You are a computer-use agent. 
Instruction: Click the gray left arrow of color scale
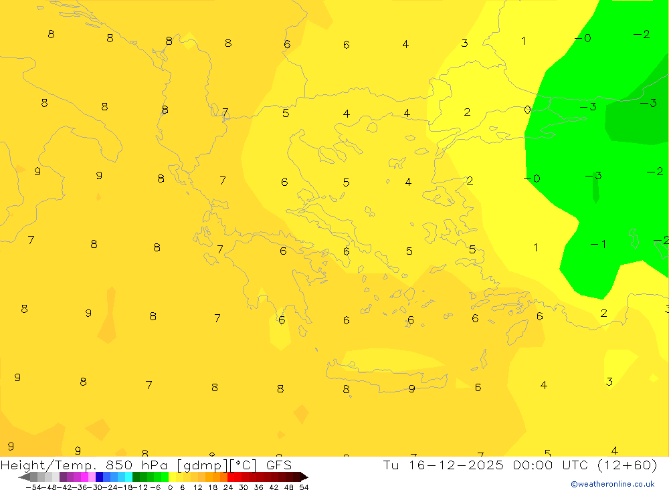coord(24,477)
